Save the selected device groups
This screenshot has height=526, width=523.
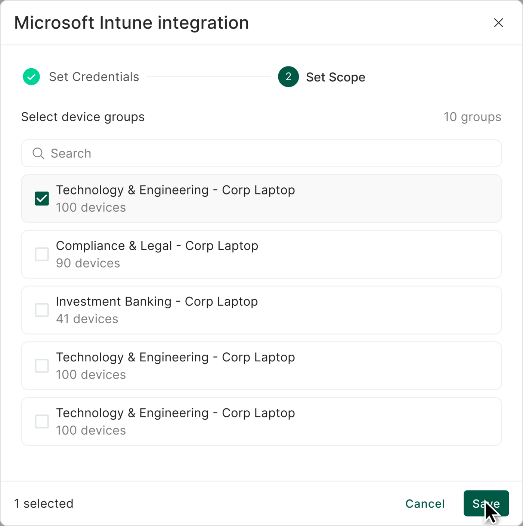(x=486, y=504)
